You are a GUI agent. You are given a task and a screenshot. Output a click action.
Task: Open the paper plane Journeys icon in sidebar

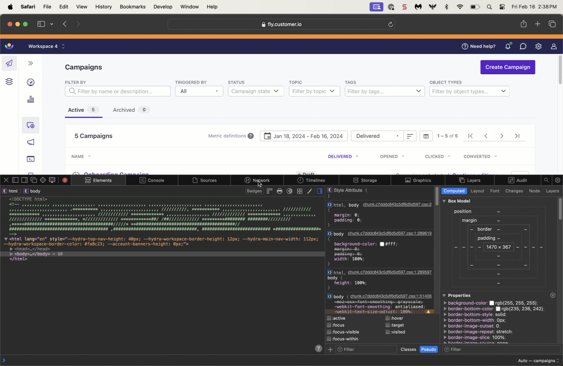point(9,63)
